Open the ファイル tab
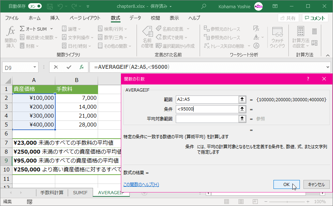 12,18
